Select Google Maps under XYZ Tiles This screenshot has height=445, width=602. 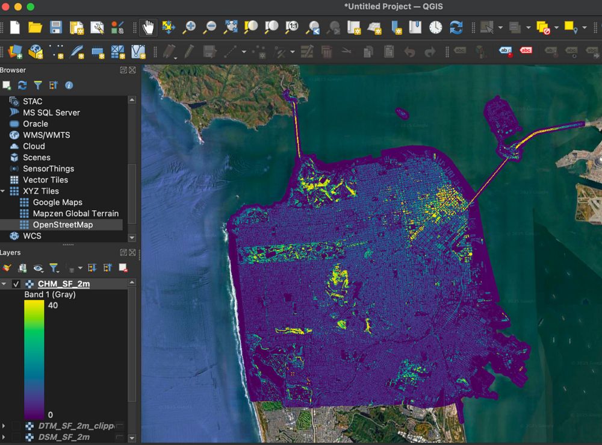(x=57, y=202)
